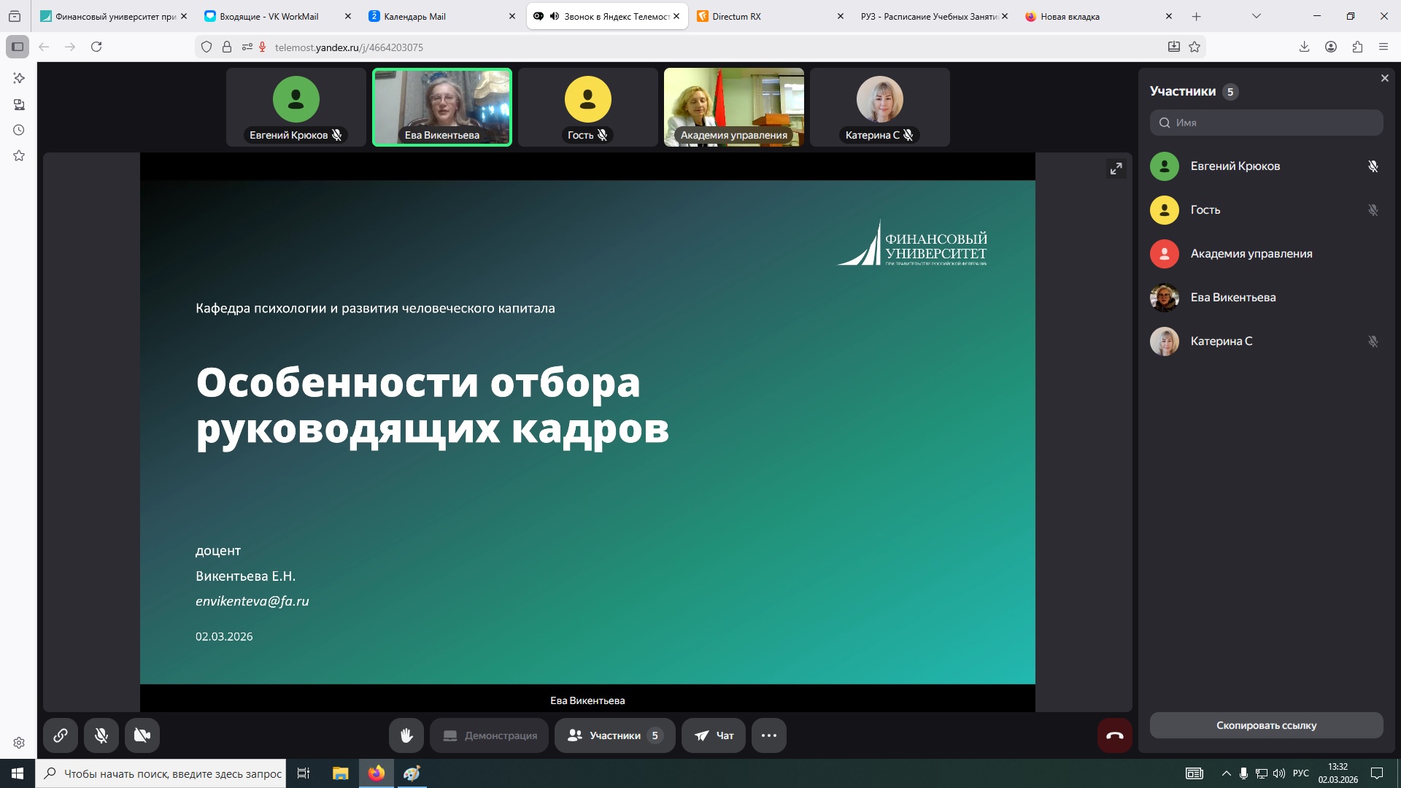Open the Firefox downloads icon
Viewport: 1401px width, 788px height.
click(x=1304, y=47)
